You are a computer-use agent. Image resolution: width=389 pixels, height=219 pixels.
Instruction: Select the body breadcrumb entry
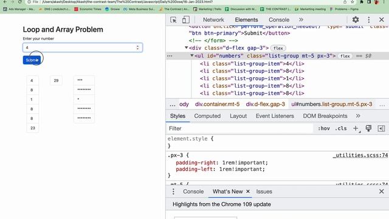(x=184, y=104)
